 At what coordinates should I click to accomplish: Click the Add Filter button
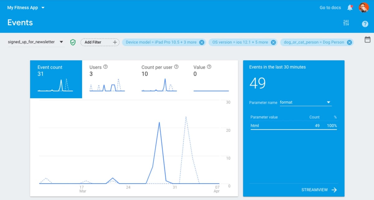100,42
